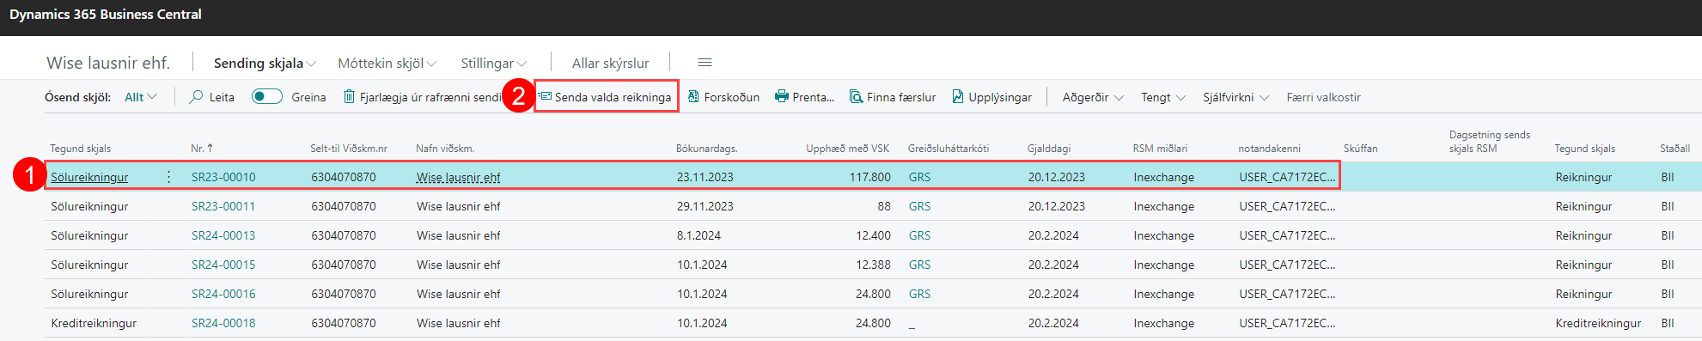This screenshot has height=341, width=1702.
Task: Open the hamburger menu next to Allar skýrslur
Action: [705, 63]
